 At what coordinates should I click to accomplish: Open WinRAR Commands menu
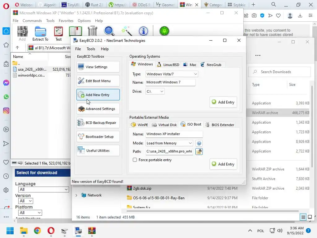click(x=32, y=21)
